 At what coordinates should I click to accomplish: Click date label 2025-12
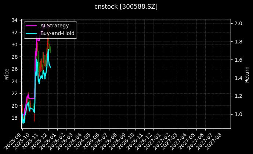click(39, 141)
